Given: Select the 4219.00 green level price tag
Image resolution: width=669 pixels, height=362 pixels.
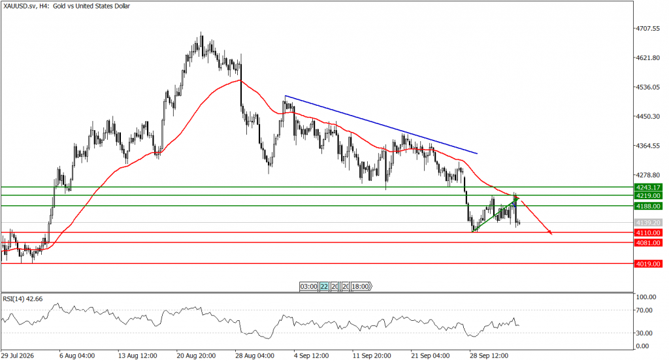Looking at the screenshot, I should click(648, 195).
